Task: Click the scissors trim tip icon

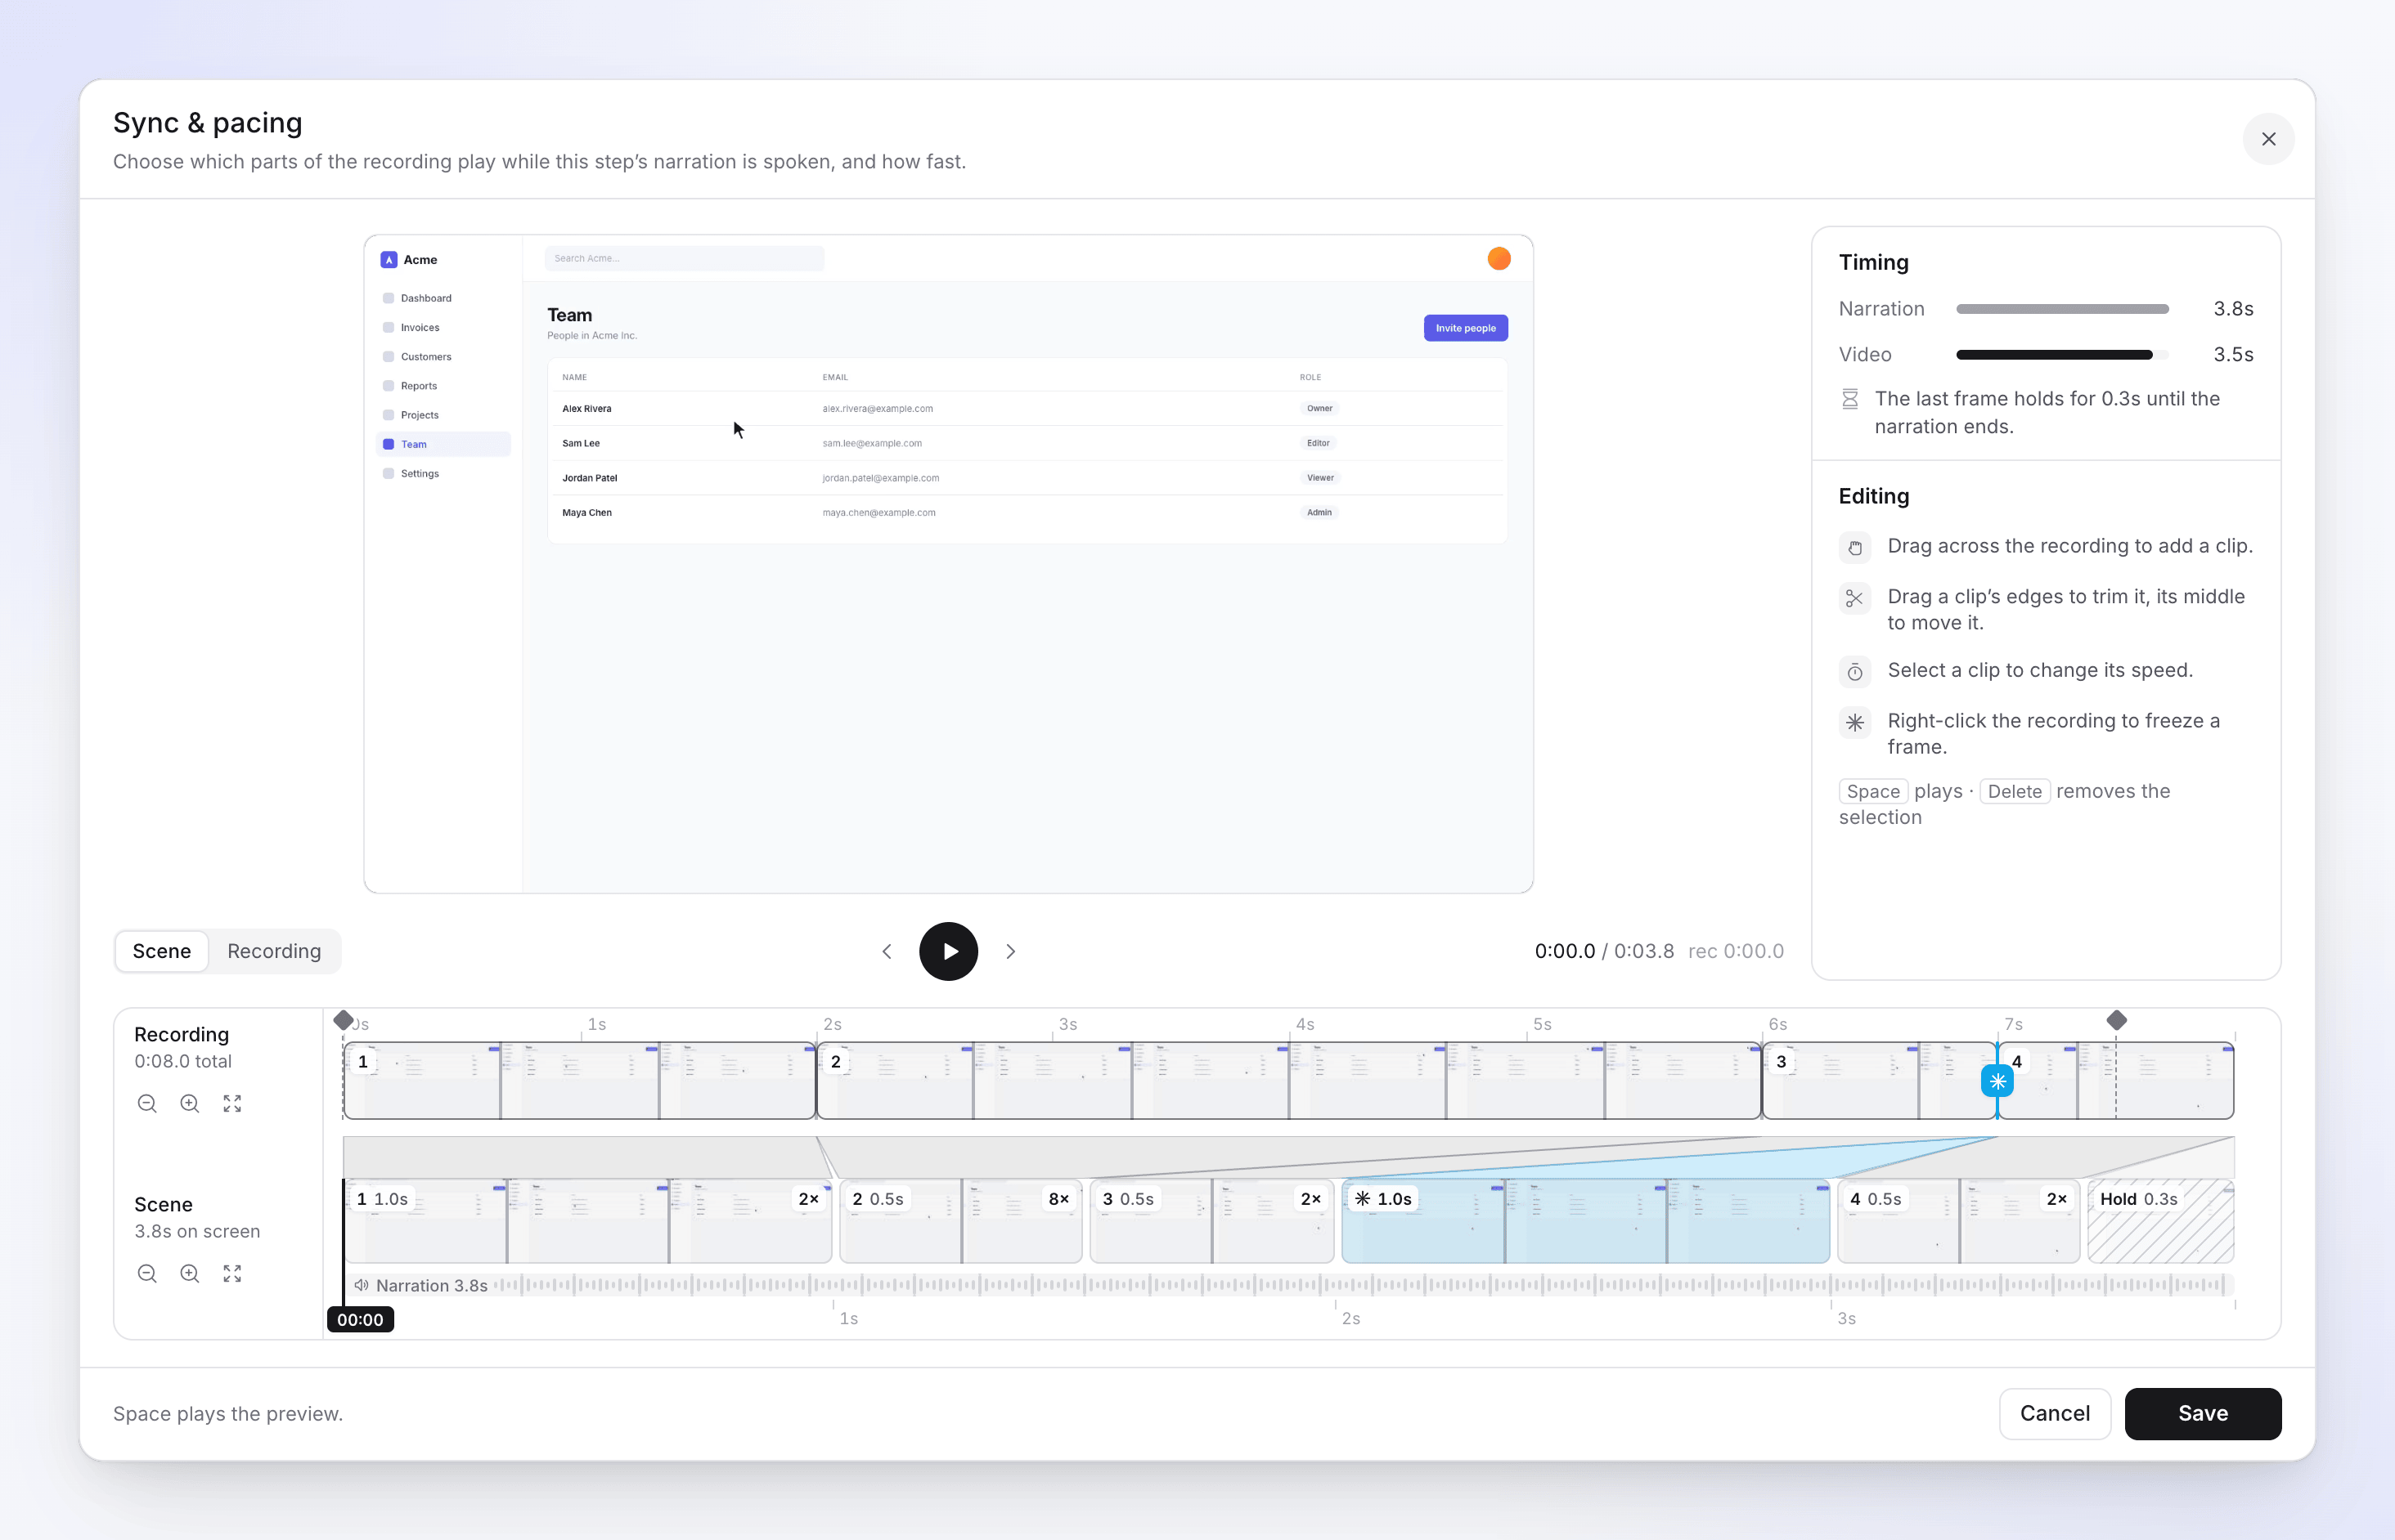Action: [x=1855, y=598]
